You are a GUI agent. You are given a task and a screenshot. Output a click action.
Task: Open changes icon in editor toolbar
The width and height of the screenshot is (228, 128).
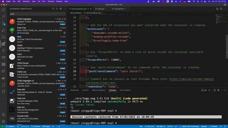coord(217,9)
